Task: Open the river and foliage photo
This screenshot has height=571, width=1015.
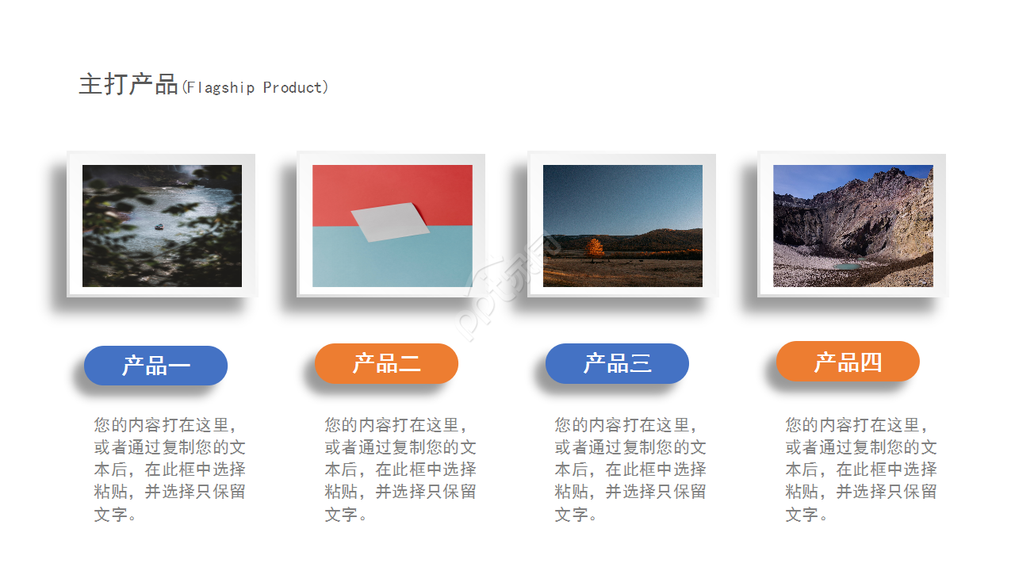Action: point(162,226)
